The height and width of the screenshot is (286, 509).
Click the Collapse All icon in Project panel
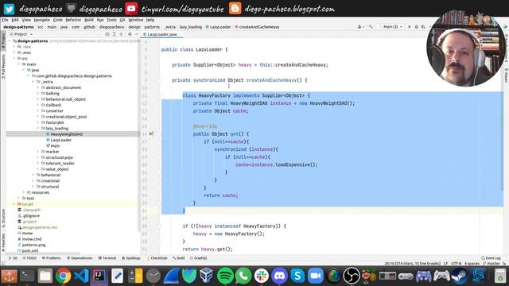(x=122, y=34)
